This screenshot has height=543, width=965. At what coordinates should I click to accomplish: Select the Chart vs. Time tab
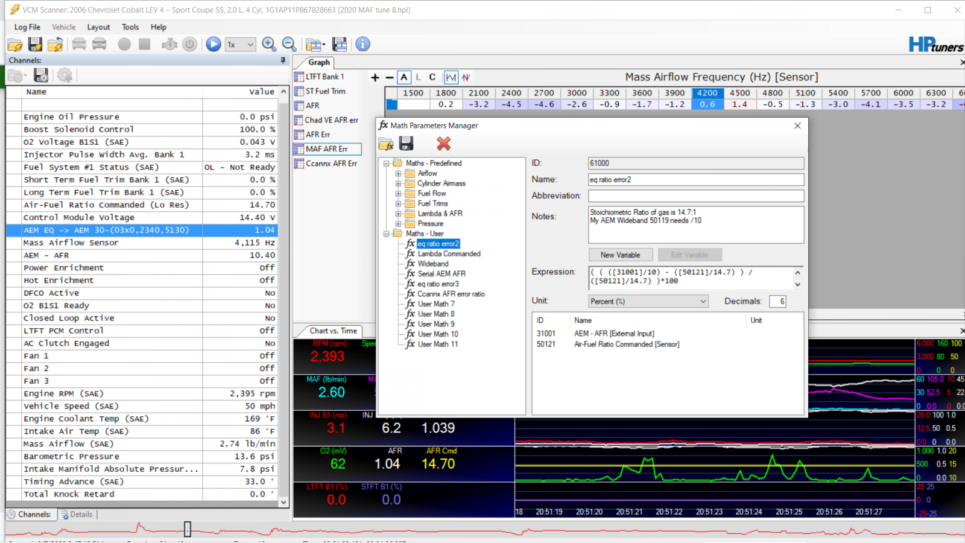[x=333, y=331]
